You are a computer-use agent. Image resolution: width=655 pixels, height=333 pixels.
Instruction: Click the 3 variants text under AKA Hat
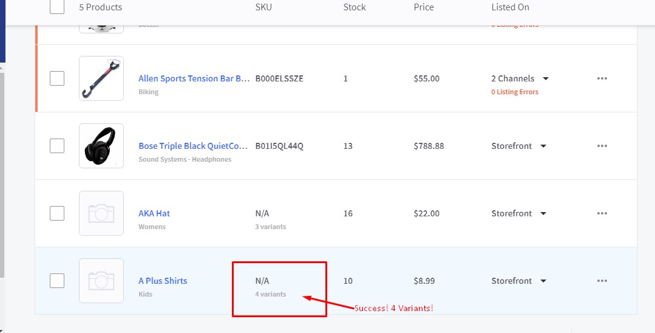click(271, 226)
